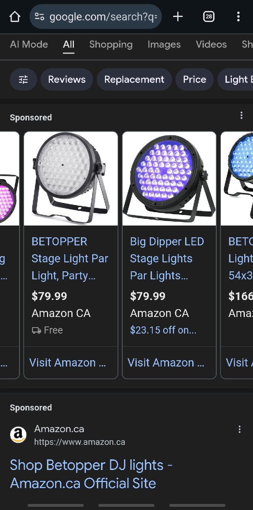Open a new tab with plus icon
253x510 pixels.
click(x=178, y=17)
